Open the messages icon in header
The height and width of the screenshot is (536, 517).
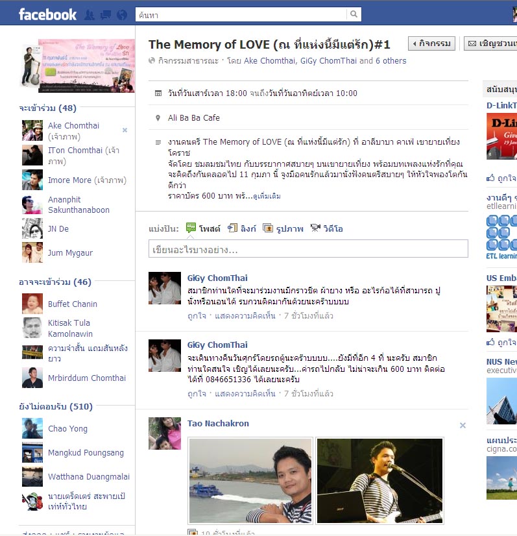pyautogui.click(x=106, y=15)
